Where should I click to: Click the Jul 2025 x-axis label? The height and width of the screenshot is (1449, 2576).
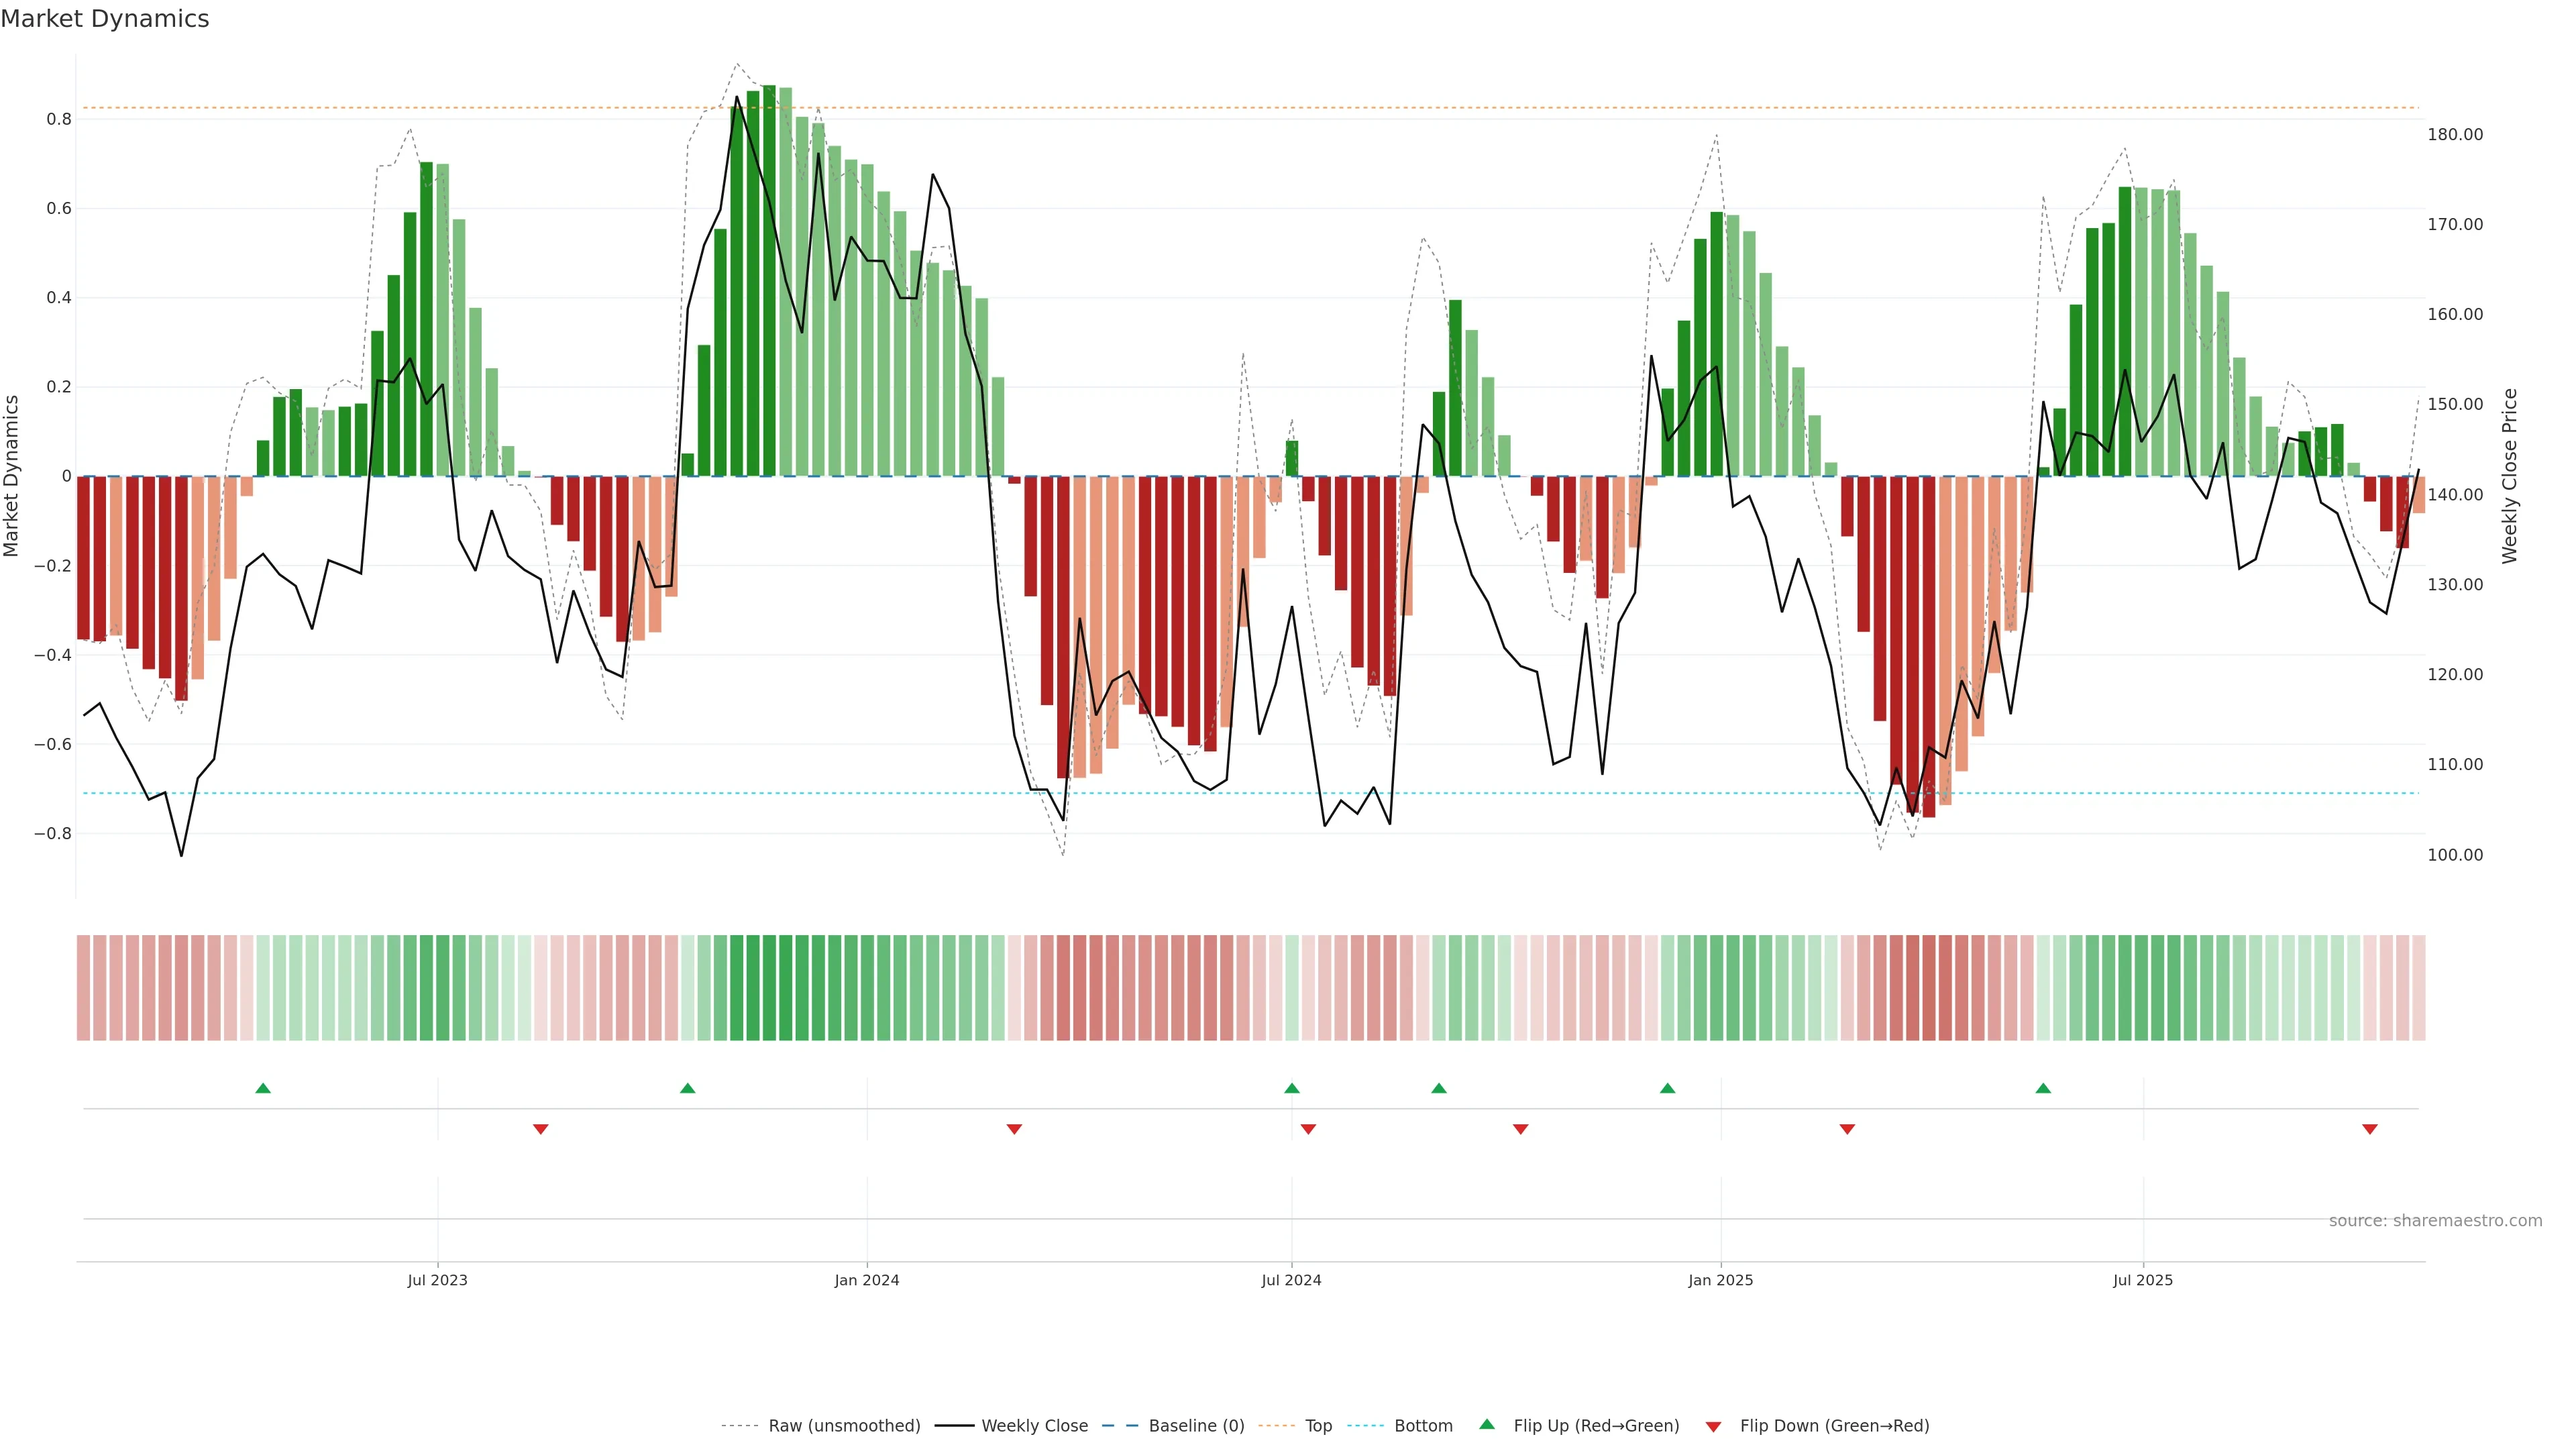2142,1280
